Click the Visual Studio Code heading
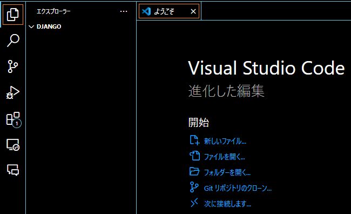Image resolution: width=351 pixels, height=214 pixels. pos(266,68)
